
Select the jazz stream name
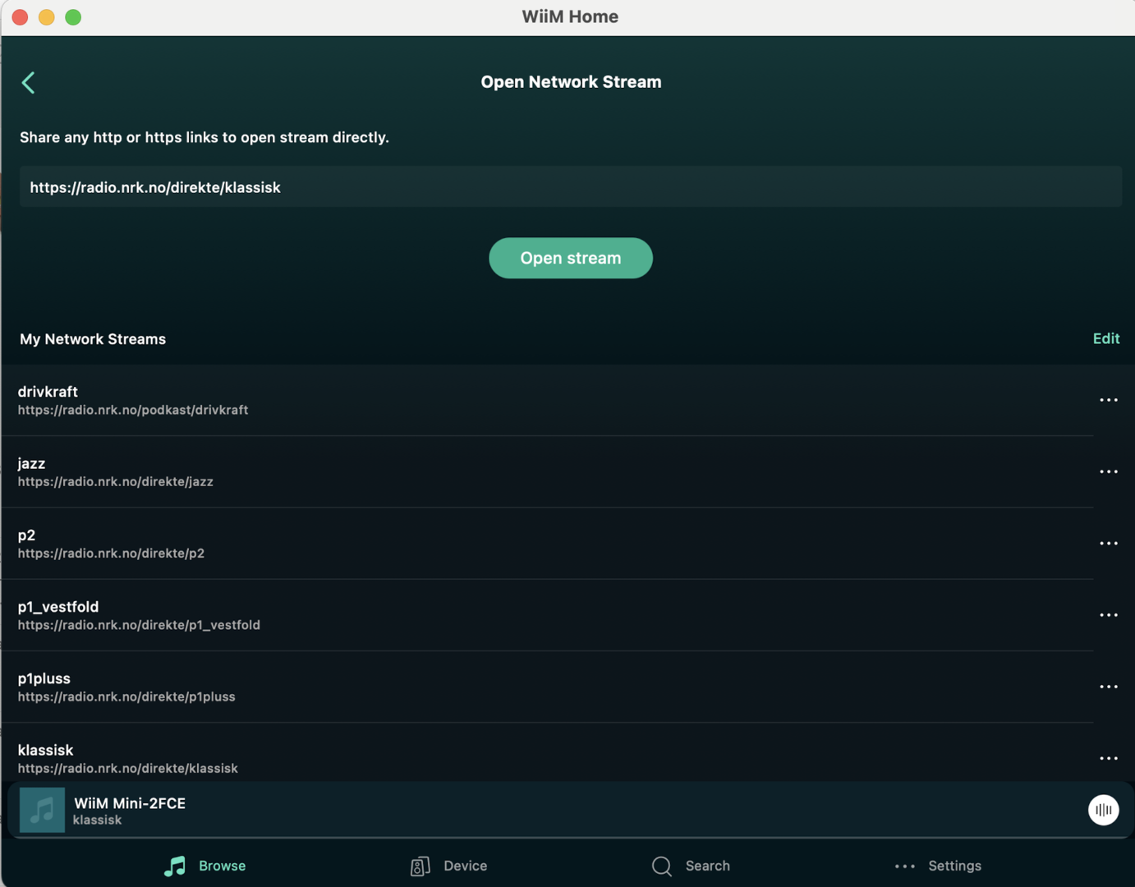[x=31, y=463]
